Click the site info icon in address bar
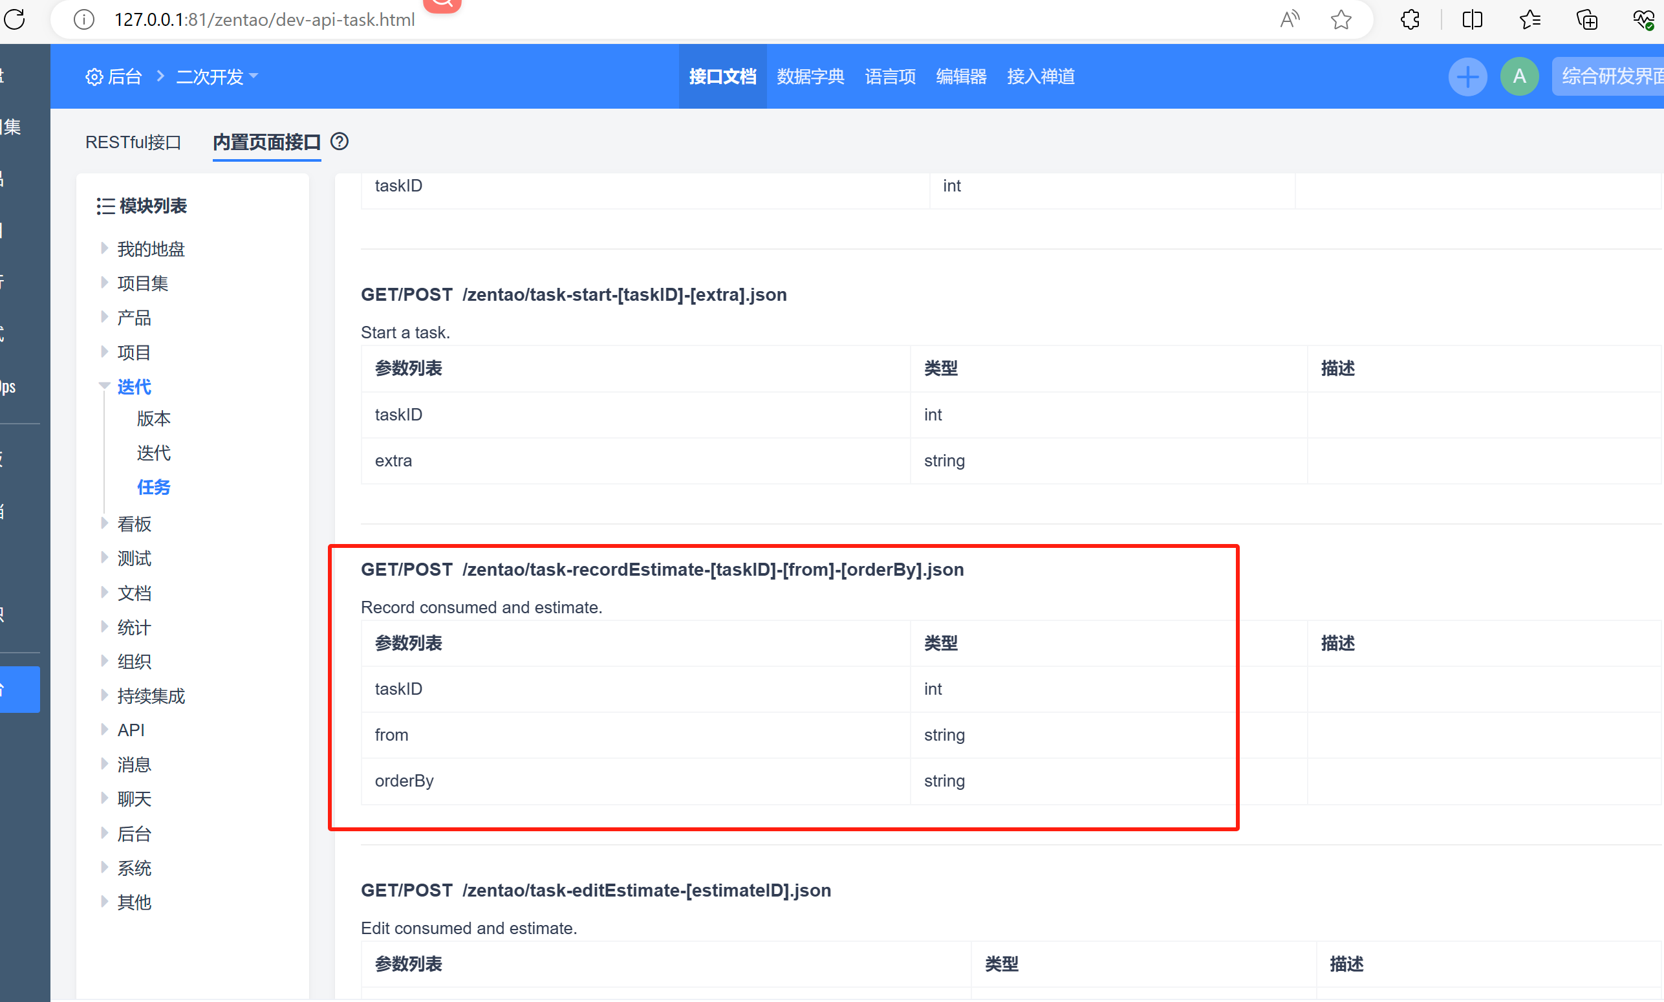The height and width of the screenshot is (1002, 1664). click(83, 19)
